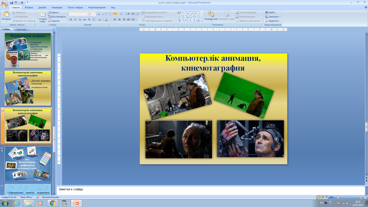Switch to slide sorter view icon

tap(322, 197)
